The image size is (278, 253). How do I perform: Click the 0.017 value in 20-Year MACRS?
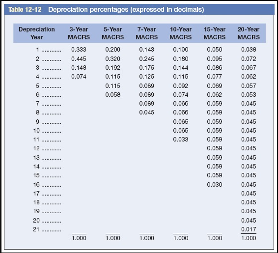(249, 229)
